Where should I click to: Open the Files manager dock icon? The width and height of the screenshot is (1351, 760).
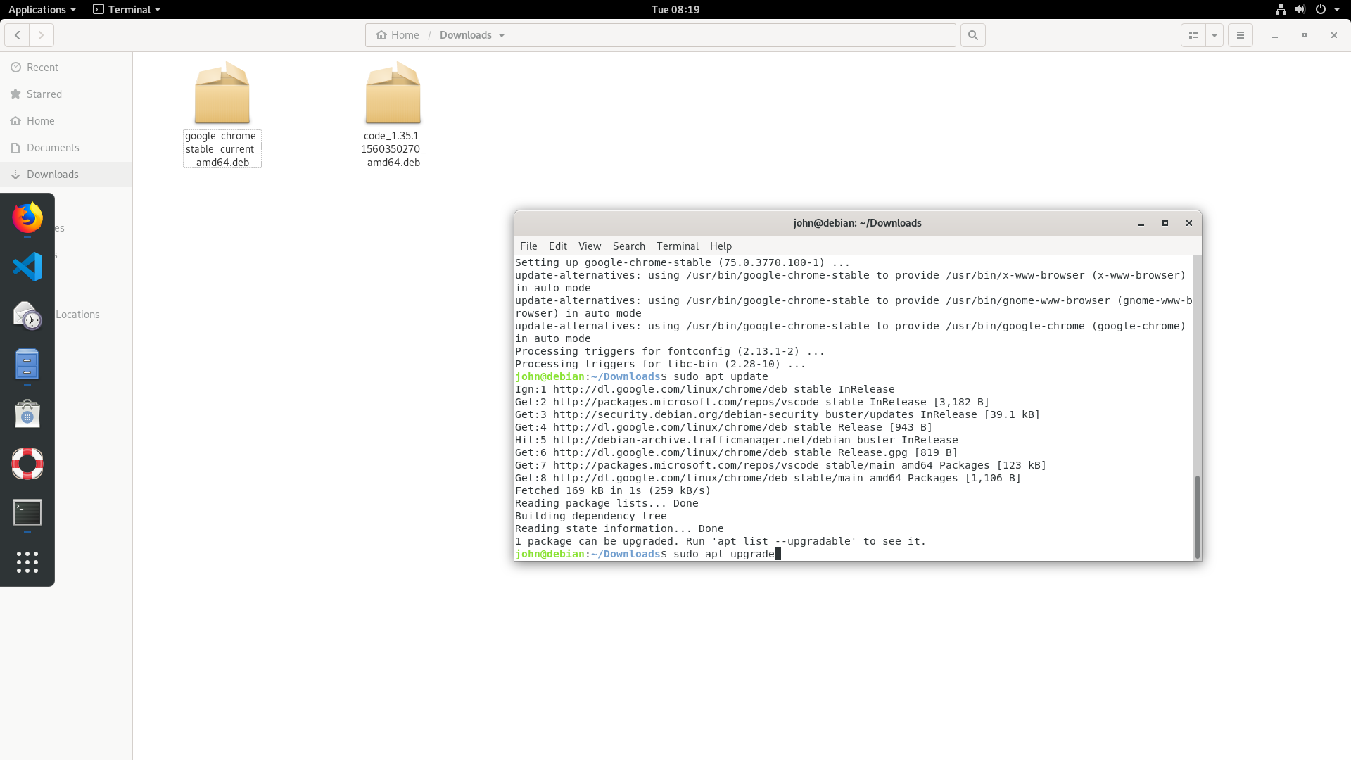[x=27, y=365]
